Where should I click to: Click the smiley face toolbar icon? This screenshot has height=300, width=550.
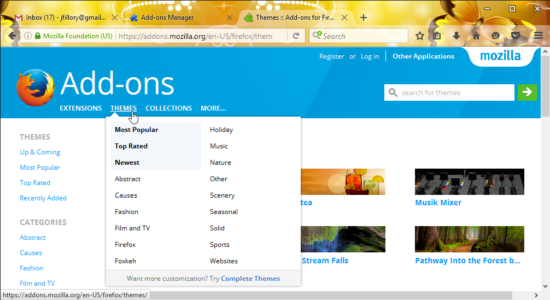(496, 36)
